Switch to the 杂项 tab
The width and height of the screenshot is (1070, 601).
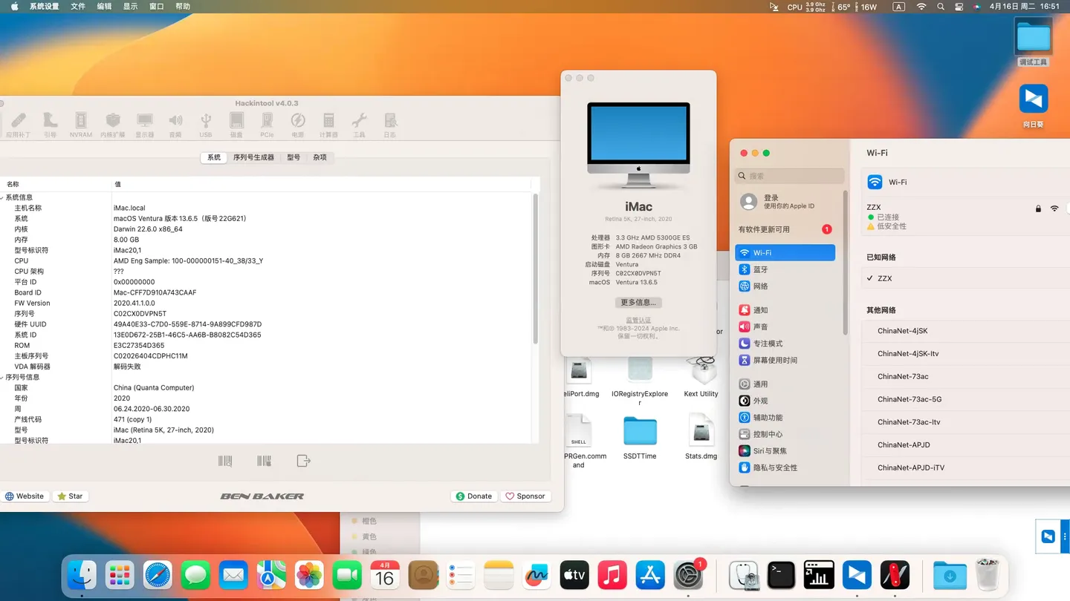(x=320, y=157)
